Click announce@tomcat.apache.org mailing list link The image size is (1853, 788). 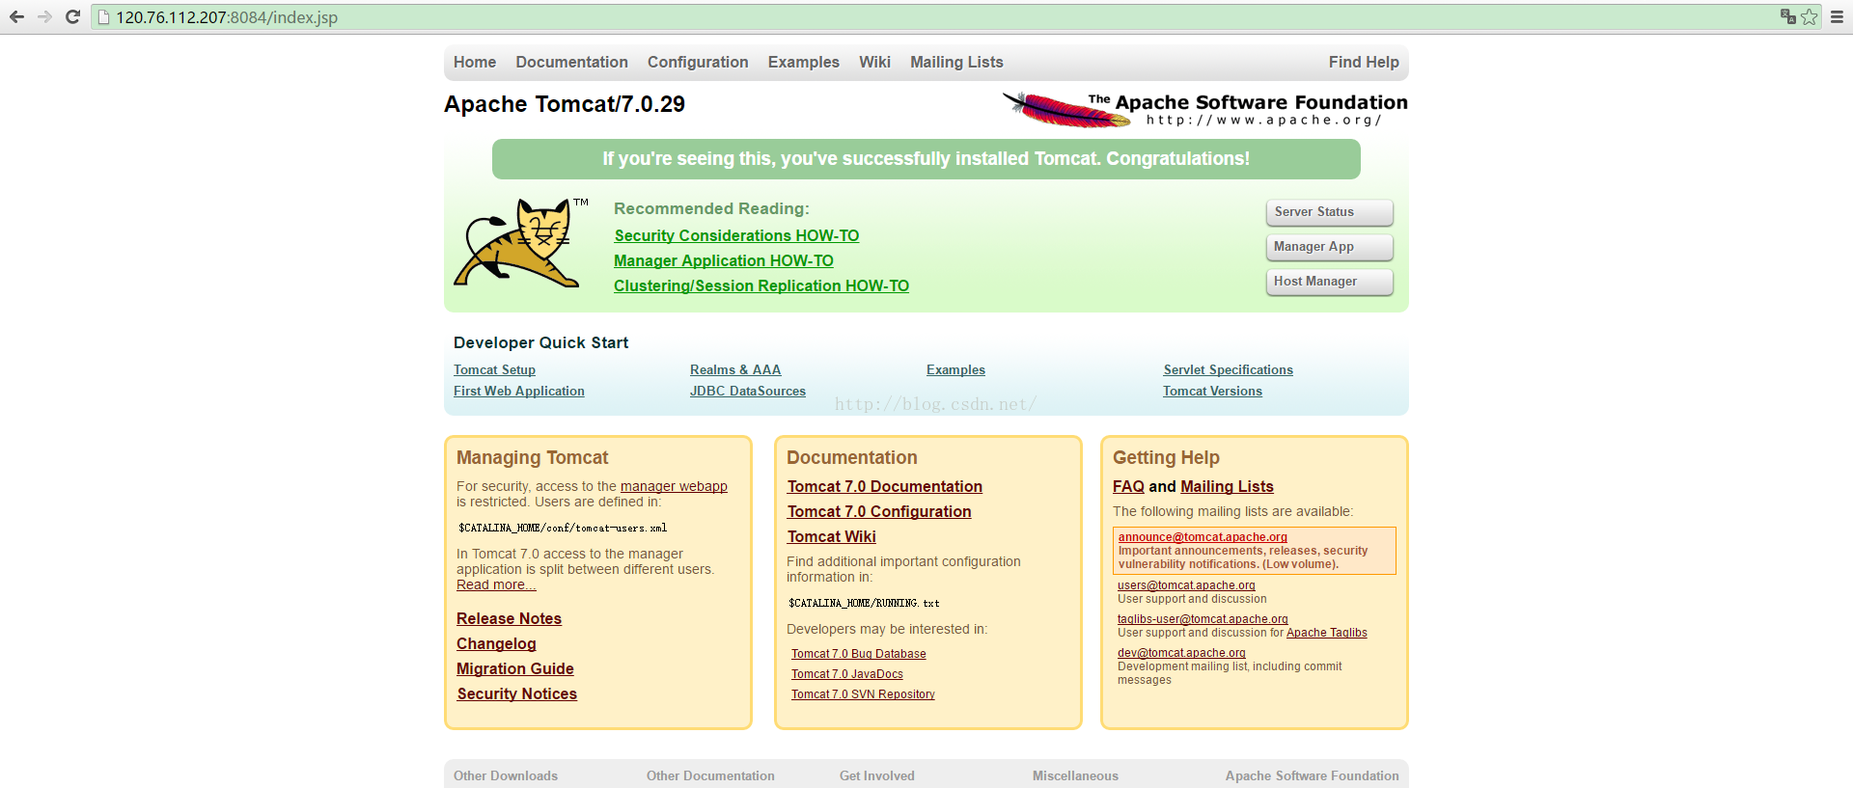1203,537
